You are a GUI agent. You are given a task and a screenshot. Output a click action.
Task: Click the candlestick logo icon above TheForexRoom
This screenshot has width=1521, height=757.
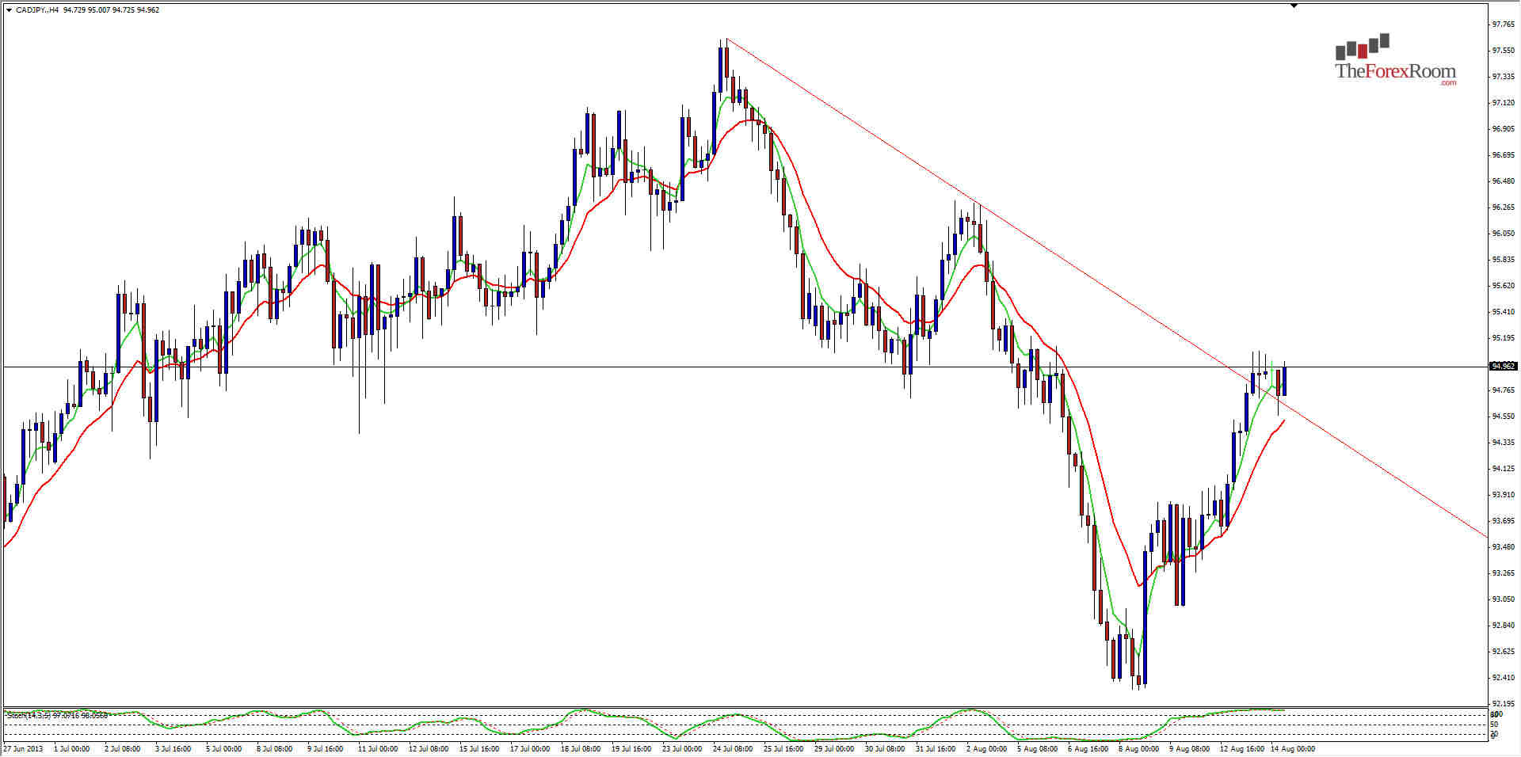pyautogui.click(x=1363, y=47)
